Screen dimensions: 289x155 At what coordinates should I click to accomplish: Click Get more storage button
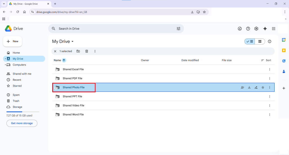pos(22,123)
